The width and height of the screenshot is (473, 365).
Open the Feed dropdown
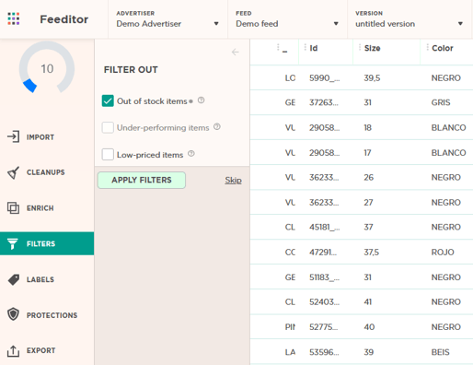(x=287, y=19)
